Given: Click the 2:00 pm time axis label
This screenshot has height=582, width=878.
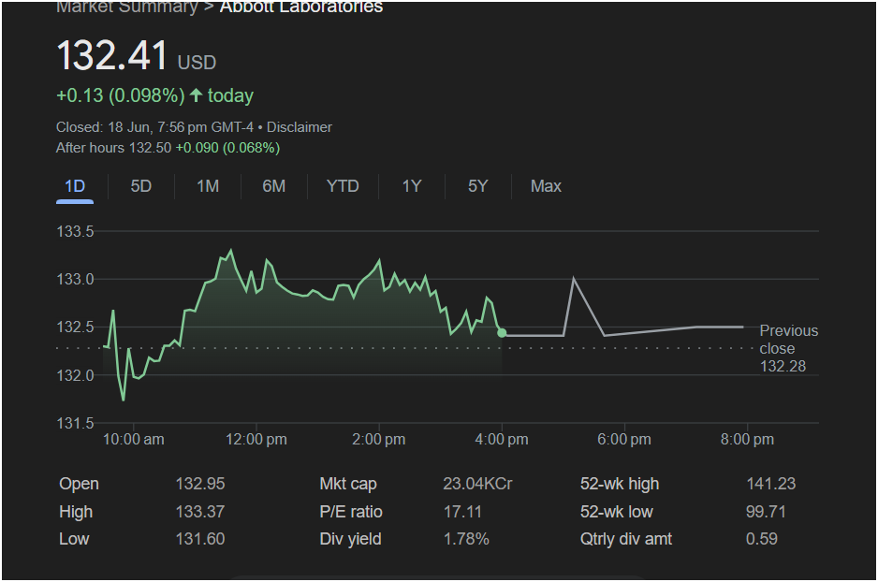Looking at the screenshot, I should (x=378, y=439).
